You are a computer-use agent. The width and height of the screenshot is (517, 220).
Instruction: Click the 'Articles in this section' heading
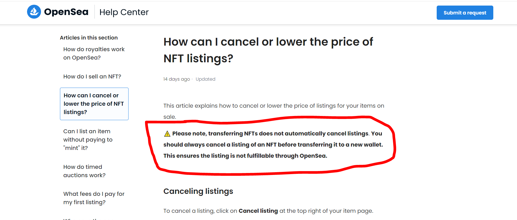point(89,38)
